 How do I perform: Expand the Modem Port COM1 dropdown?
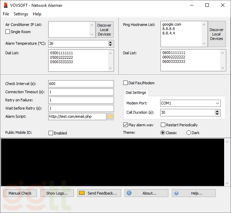point(217,103)
